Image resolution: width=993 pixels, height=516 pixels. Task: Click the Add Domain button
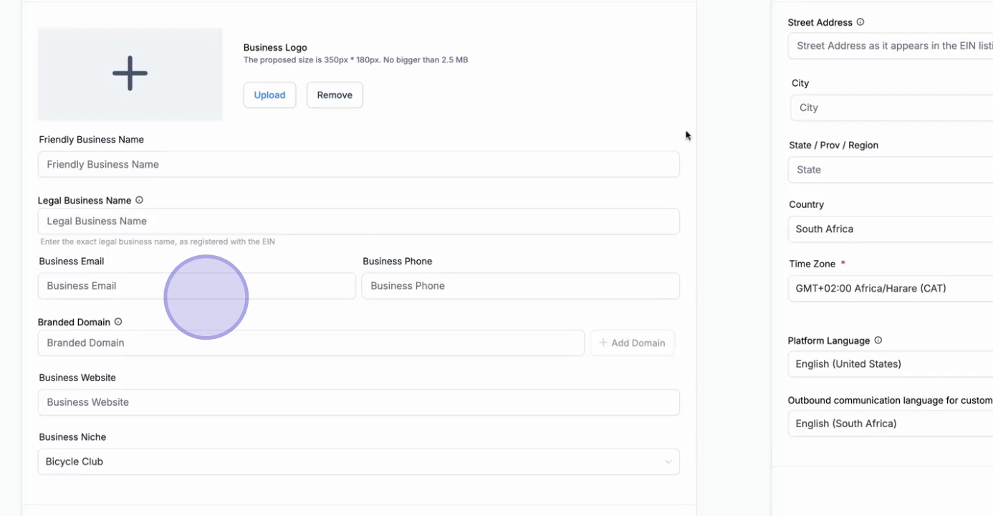(x=632, y=343)
